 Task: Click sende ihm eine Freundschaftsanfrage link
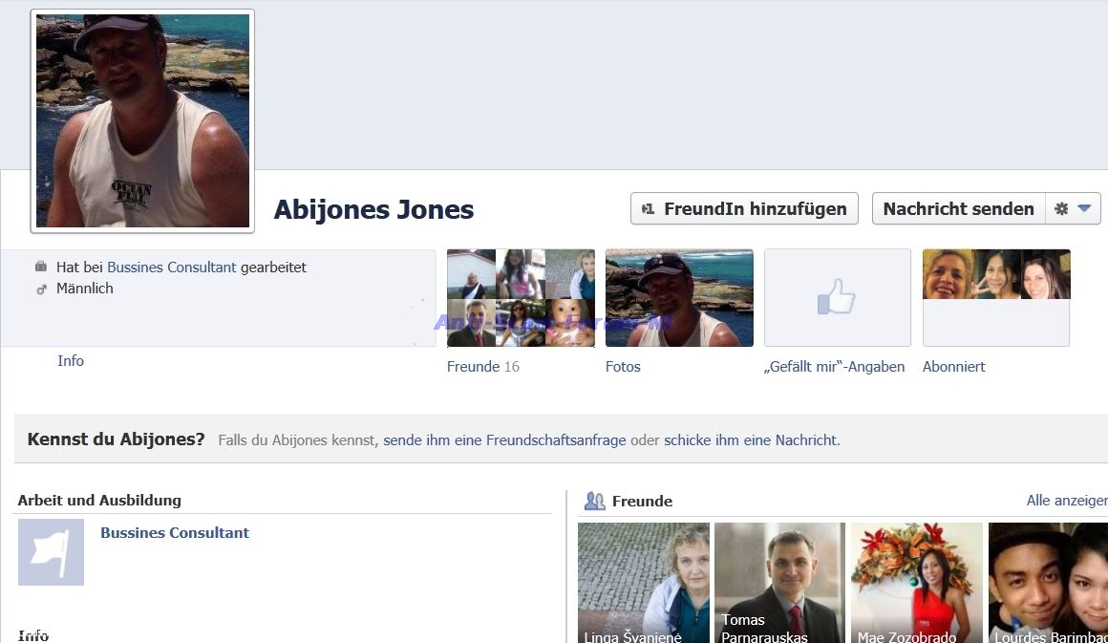point(504,440)
